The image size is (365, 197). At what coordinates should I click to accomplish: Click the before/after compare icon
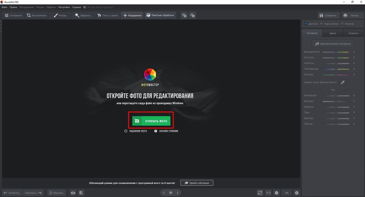[81, 193]
